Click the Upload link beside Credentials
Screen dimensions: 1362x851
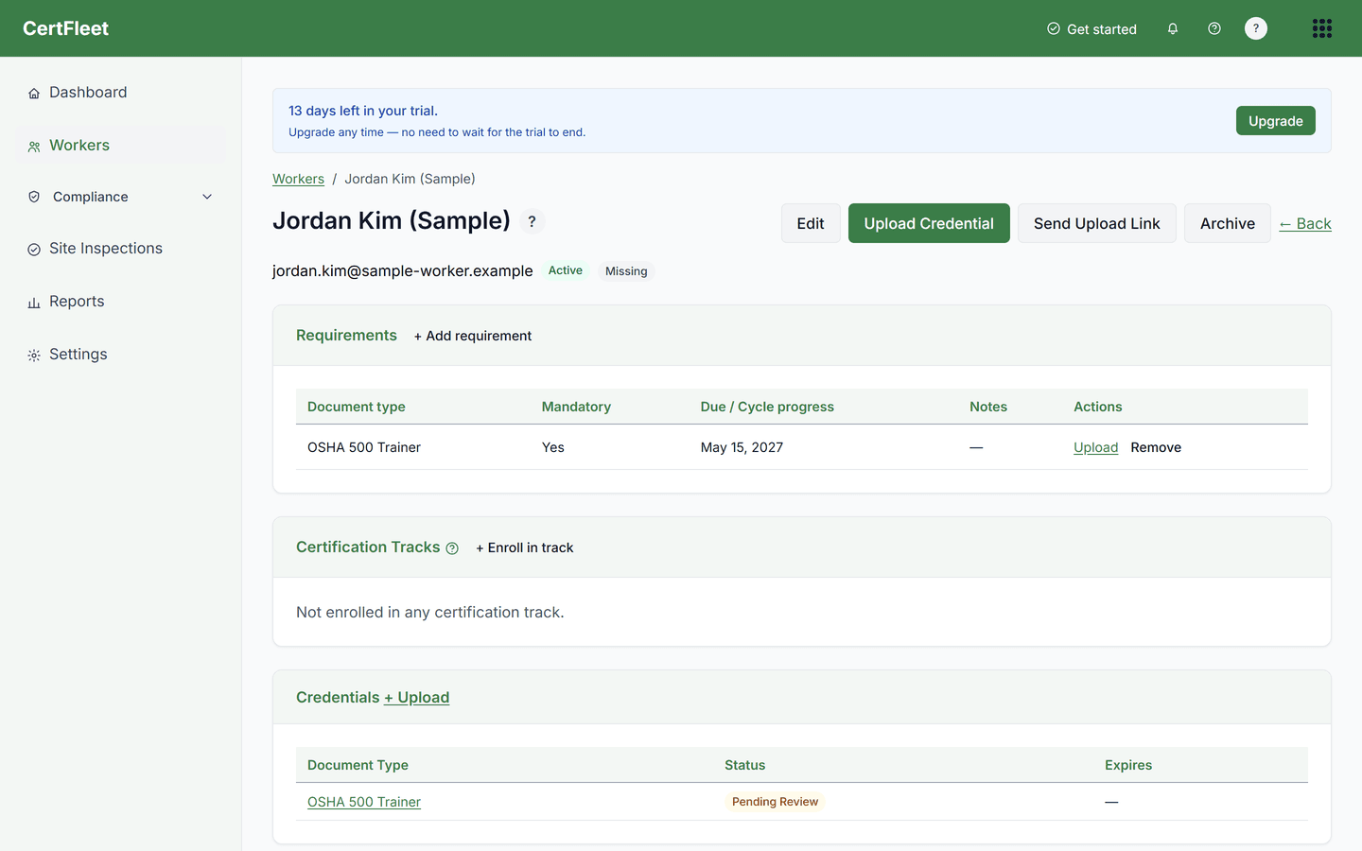click(417, 697)
